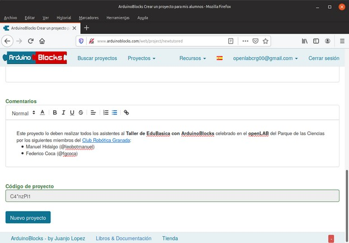
Task: Bookmark this page with star icon
Action: coord(266,41)
